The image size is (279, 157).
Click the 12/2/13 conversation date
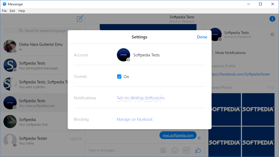(76, 139)
